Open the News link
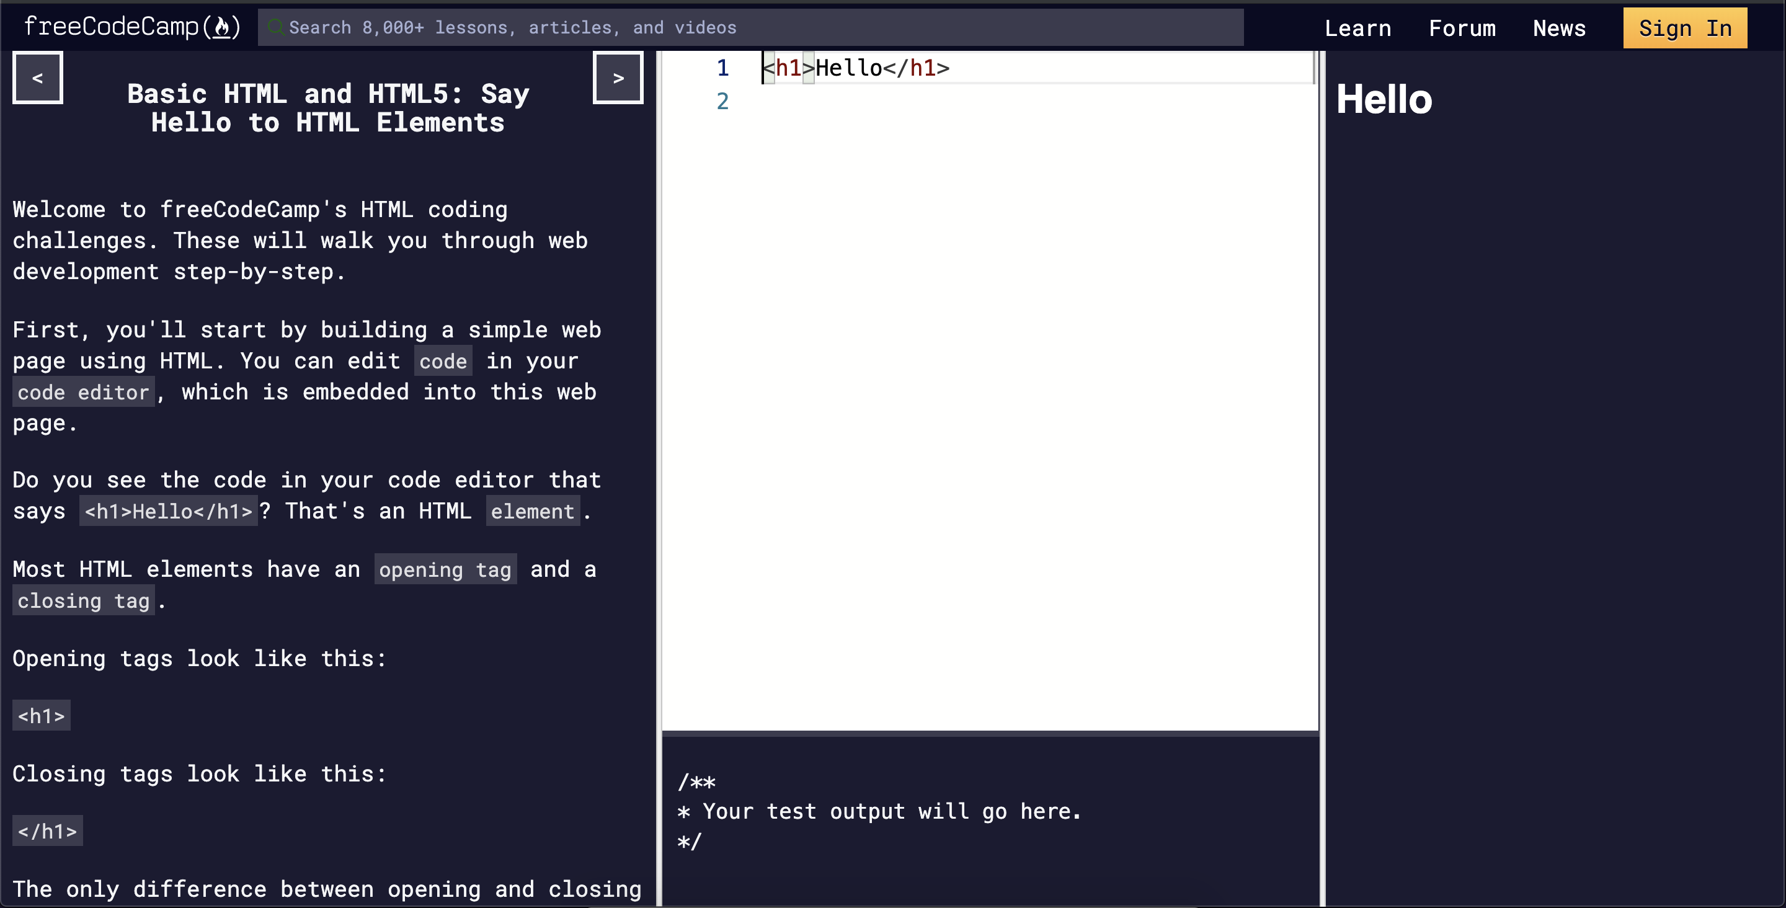1786x908 pixels. pyautogui.click(x=1558, y=28)
